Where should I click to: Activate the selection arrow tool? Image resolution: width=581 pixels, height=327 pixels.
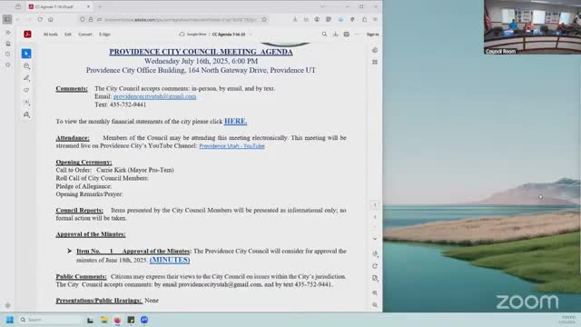[26, 54]
